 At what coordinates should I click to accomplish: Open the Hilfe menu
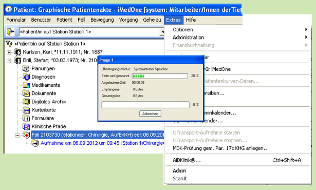pyautogui.click(x=191, y=20)
